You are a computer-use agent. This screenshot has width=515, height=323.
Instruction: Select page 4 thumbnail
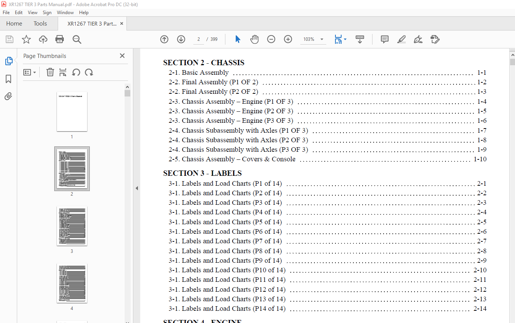point(72,283)
